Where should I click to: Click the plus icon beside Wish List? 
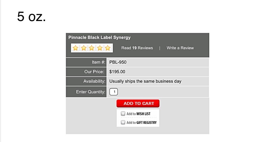tap(123, 114)
